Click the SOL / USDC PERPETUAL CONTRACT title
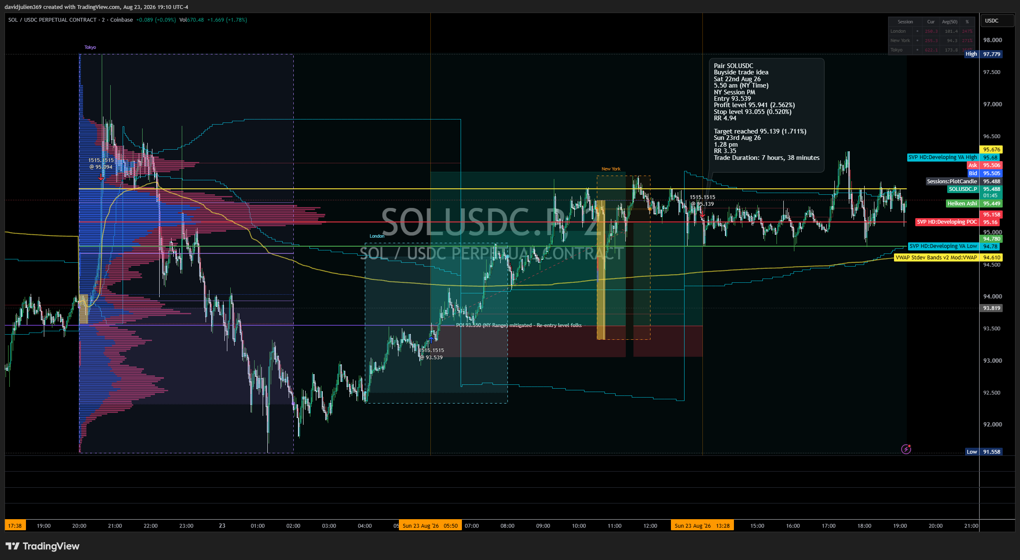The height and width of the screenshot is (560, 1020). 52,20
